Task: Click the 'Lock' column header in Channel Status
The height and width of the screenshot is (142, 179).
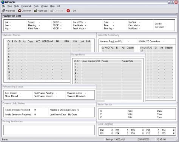Action: 82,42
